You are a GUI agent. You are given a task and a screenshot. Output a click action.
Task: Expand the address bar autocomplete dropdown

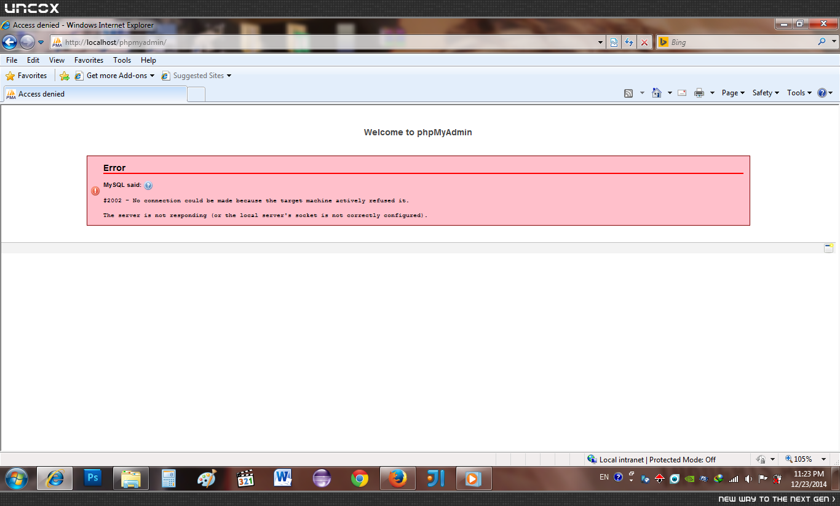[601, 42]
